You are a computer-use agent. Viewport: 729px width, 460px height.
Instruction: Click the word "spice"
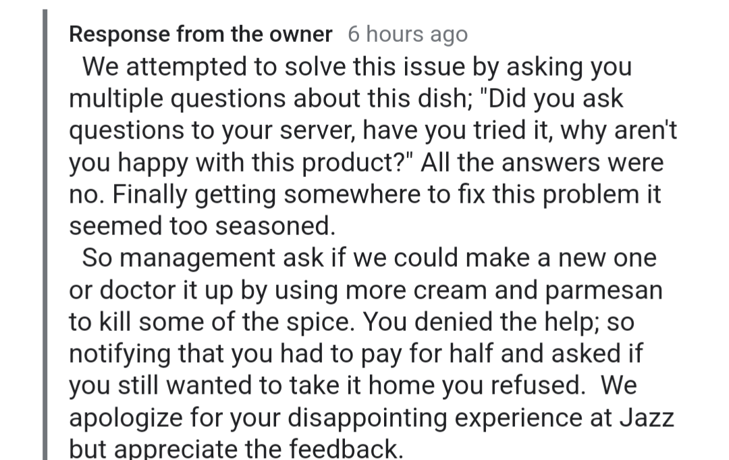tap(321, 322)
